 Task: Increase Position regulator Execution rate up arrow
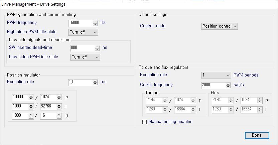pyautogui.click(x=95, y=81)
